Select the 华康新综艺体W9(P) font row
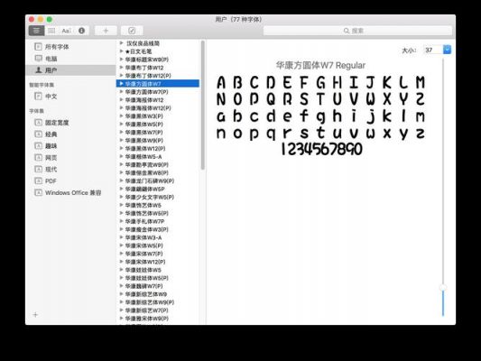Screen dimensions: 481x361 [158, 302]
